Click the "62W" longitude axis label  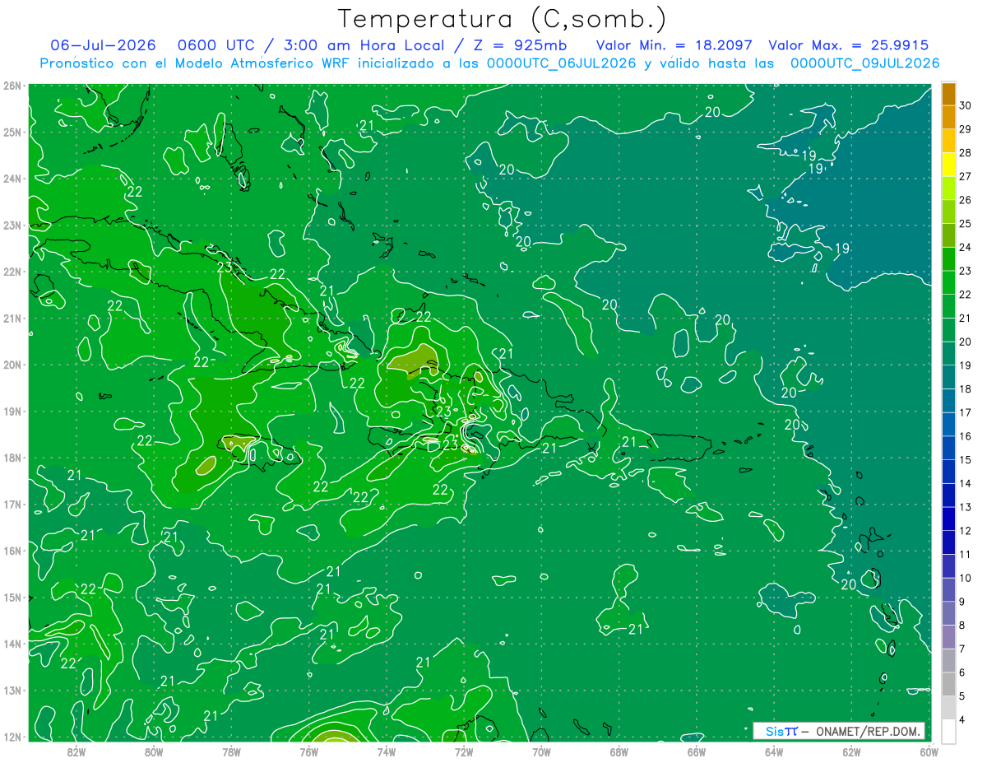851,751
